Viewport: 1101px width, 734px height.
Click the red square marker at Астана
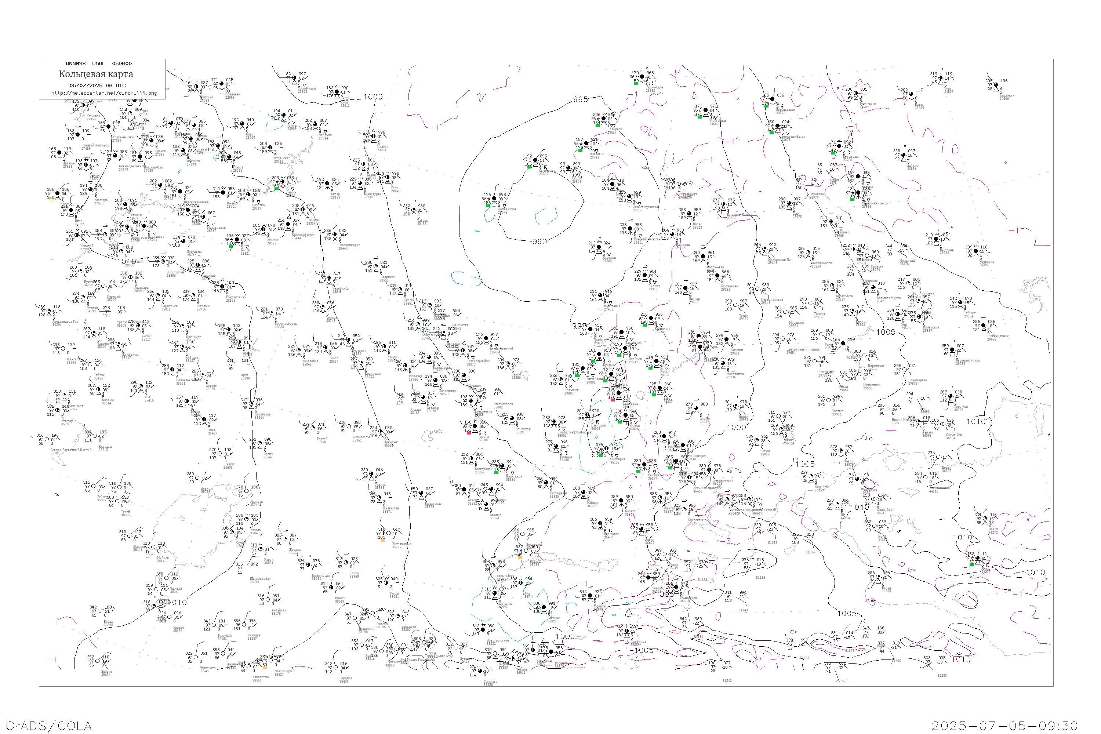[469, 433]
